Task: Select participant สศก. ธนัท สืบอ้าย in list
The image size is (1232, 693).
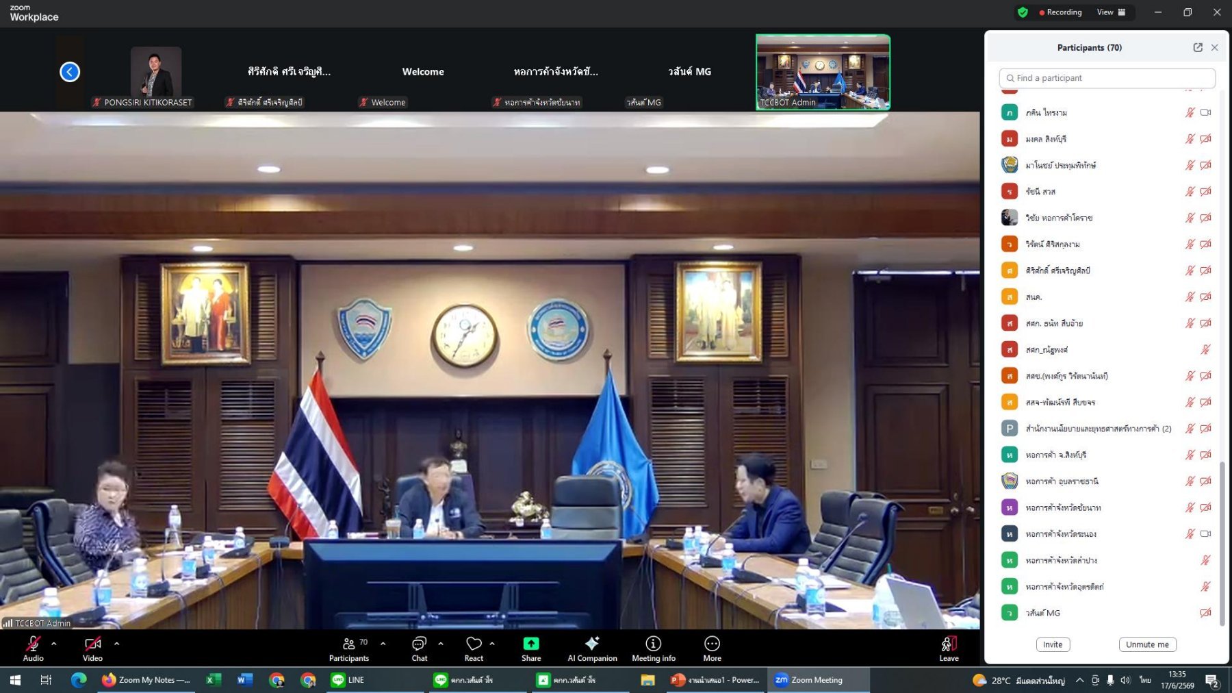Action: (x=1107, y=323)
